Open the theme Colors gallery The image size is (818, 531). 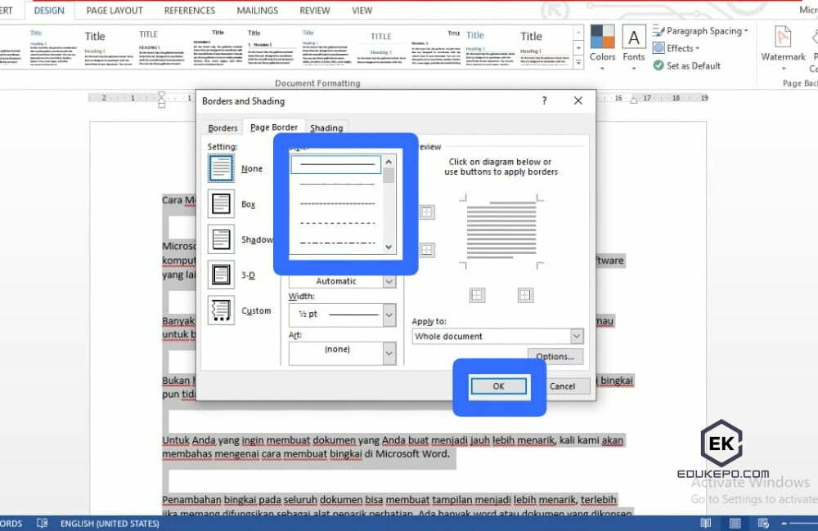[x=602, y=44]
